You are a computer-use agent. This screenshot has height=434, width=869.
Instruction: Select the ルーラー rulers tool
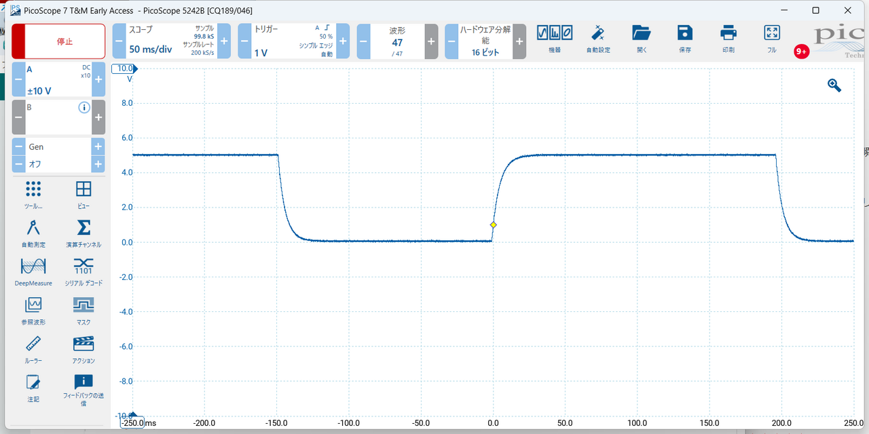click(33, 349)
